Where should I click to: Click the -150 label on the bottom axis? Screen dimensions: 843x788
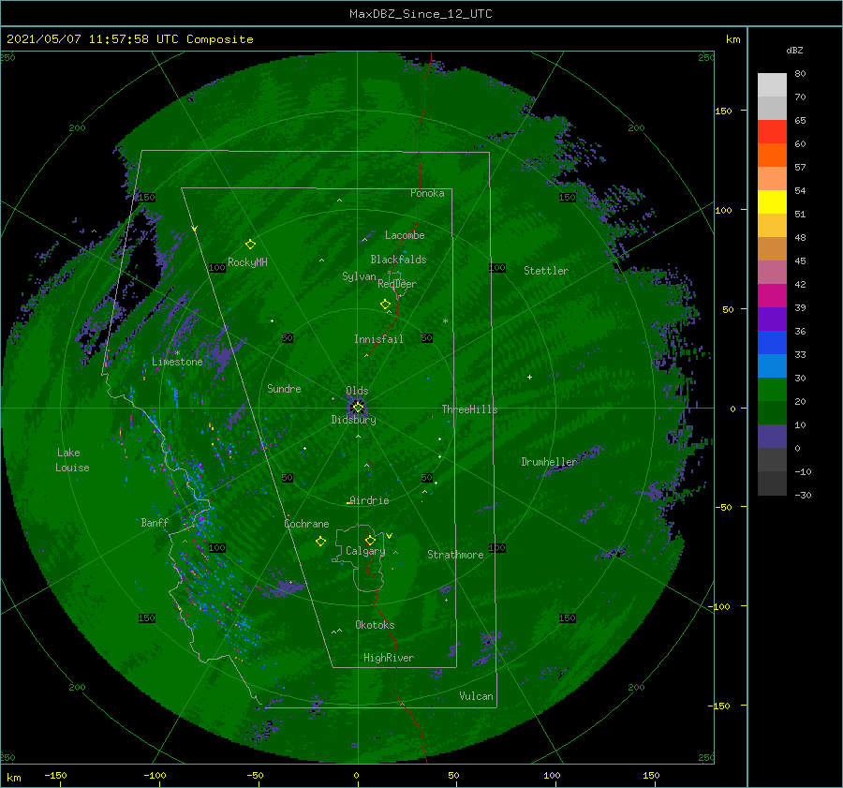point(55,775)
